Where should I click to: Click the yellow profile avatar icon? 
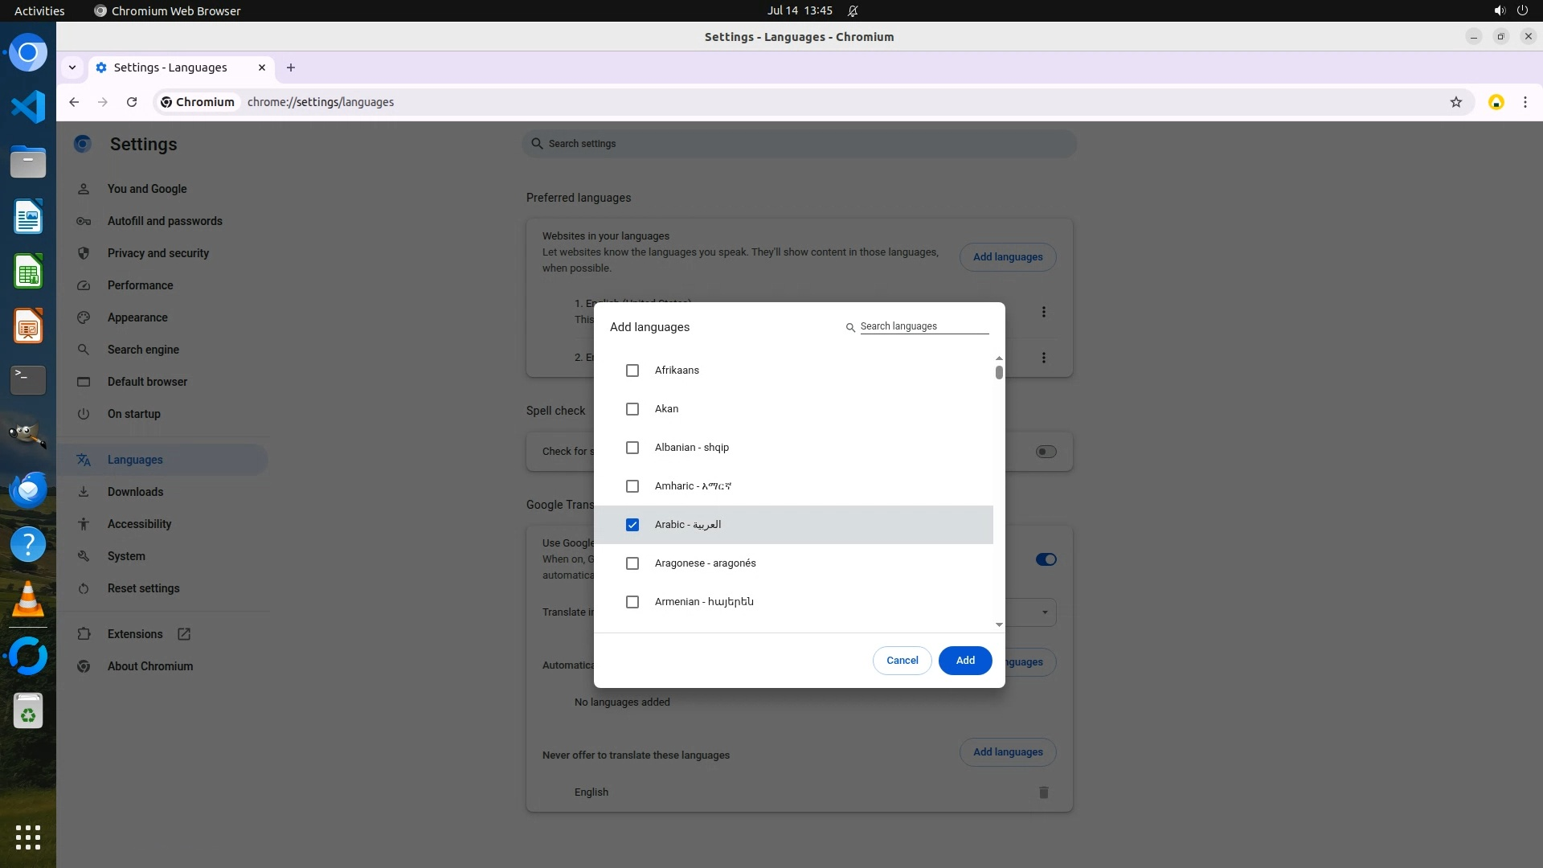1496,102
